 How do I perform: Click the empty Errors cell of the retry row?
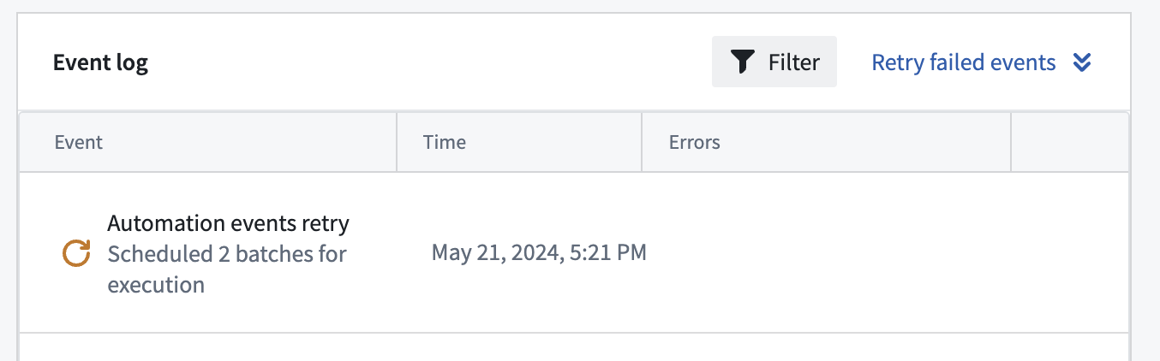(827, 252)
